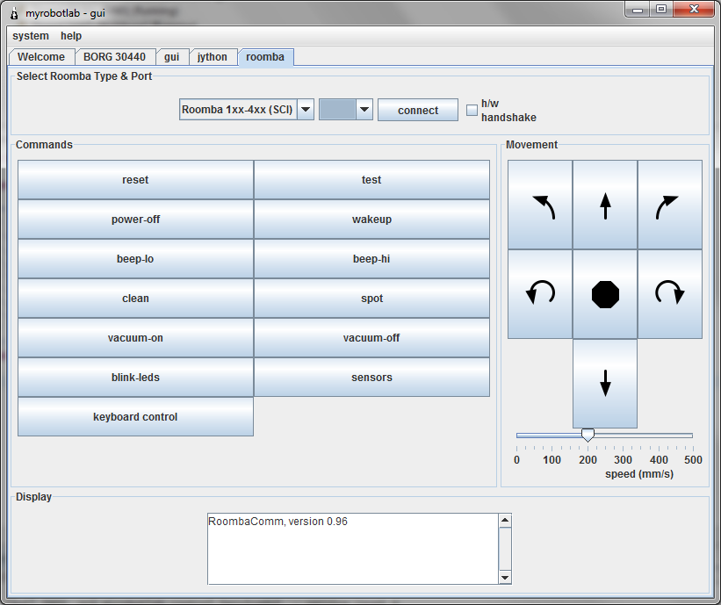Click the turn-right forward arrow button
This screenshot has width=721, height=605.
[670, 205]
